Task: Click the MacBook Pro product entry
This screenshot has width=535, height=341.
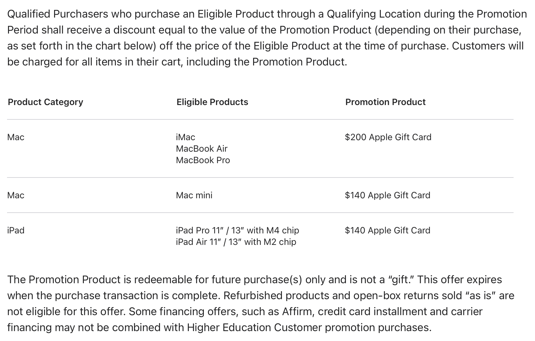Action: tap(203, 160)
